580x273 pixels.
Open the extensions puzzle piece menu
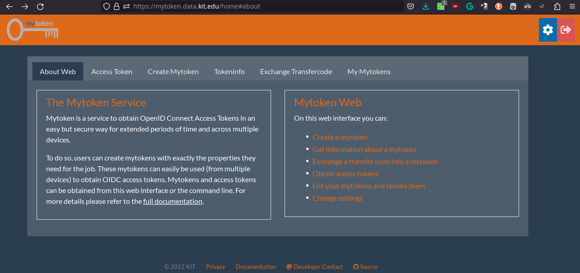(557, 6)
